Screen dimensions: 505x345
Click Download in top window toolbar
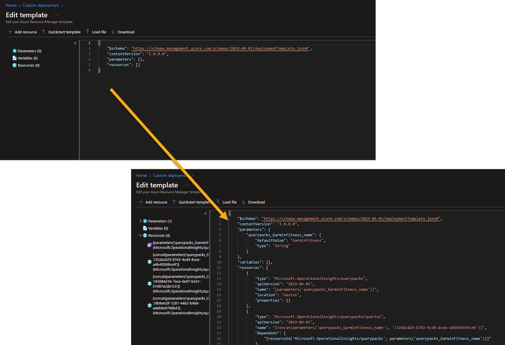click(x=122, y=32)
